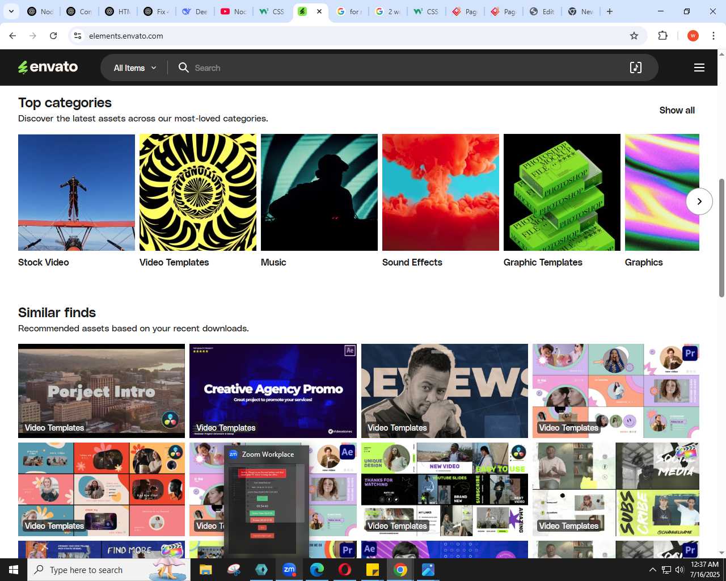Bookmark this page with star icon
This screenshot has height=581, width=726.
coord(634,36)
